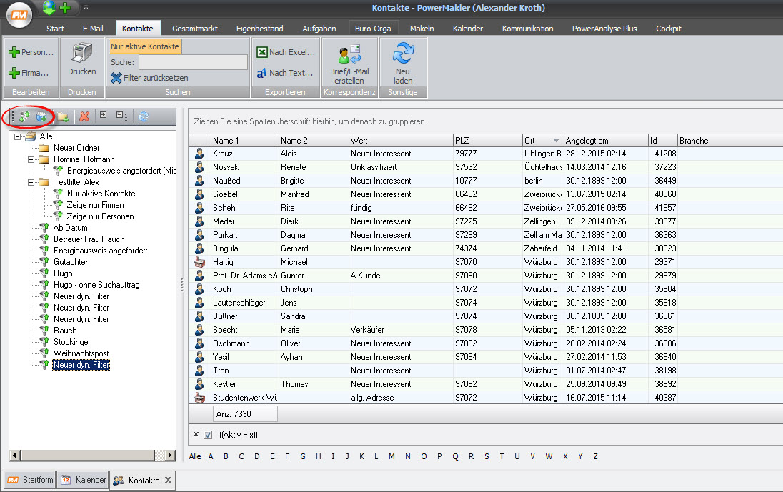This screenshot has height=492, width=783.
Task: Add a new Person contact
Action: point(31,52)
